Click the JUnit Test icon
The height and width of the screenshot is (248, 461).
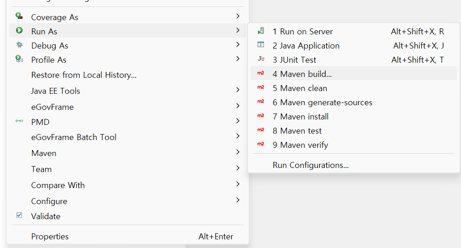261,59
